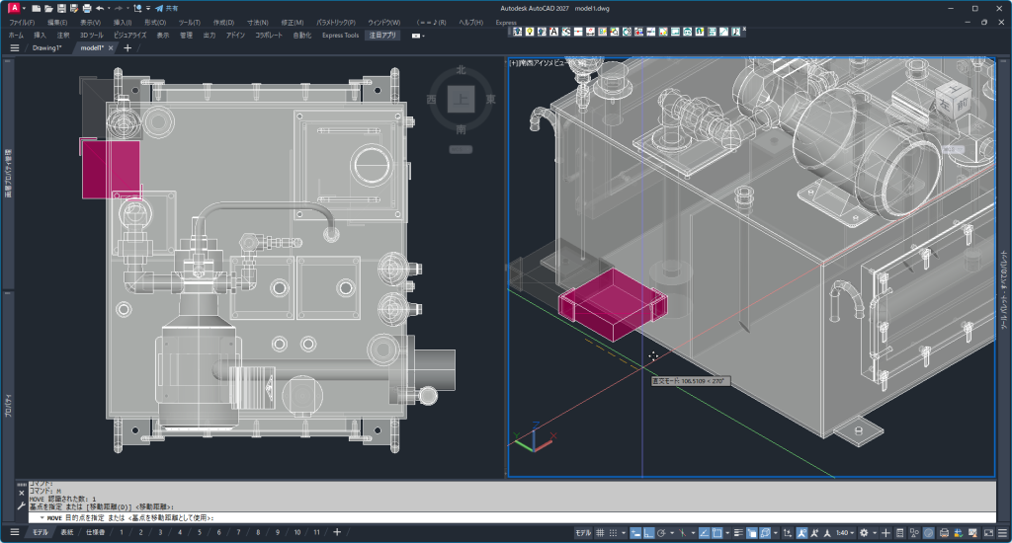
Task: Toggle polar tracking in status bar
Action: point(660,533)
